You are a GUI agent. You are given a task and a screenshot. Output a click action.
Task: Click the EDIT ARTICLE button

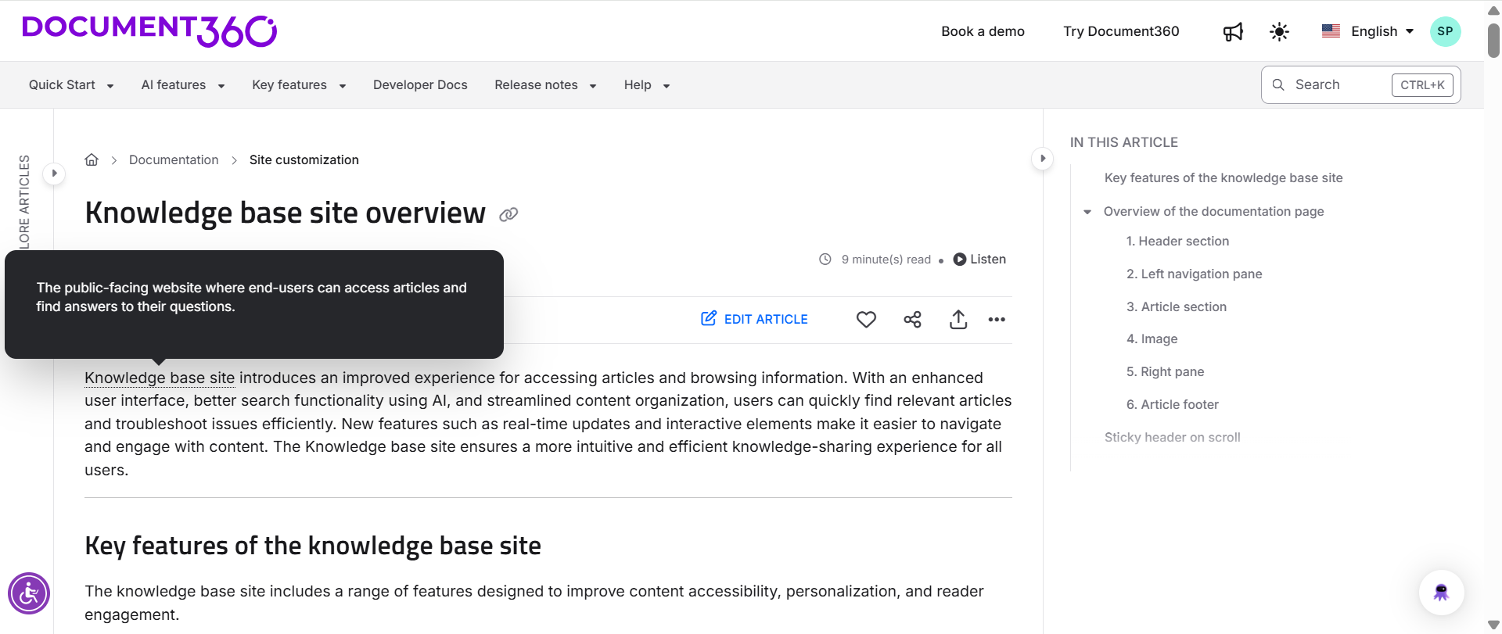[754, 319]
